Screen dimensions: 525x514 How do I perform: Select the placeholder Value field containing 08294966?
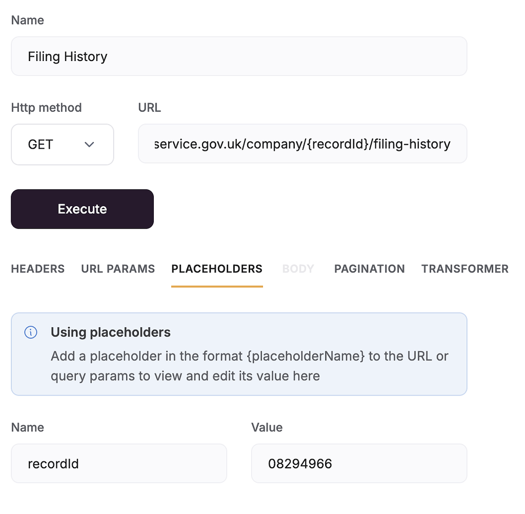[x=359, y=463]
